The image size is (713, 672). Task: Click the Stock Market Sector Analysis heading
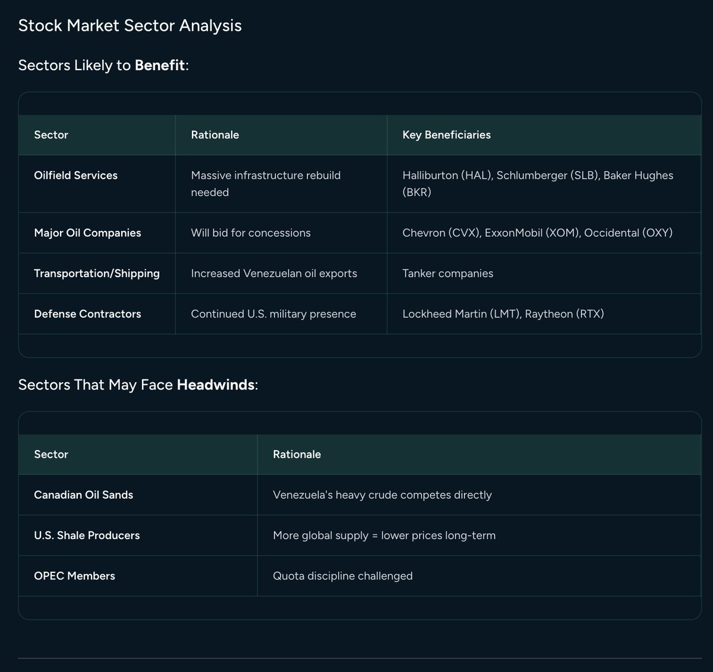(130, 26)
